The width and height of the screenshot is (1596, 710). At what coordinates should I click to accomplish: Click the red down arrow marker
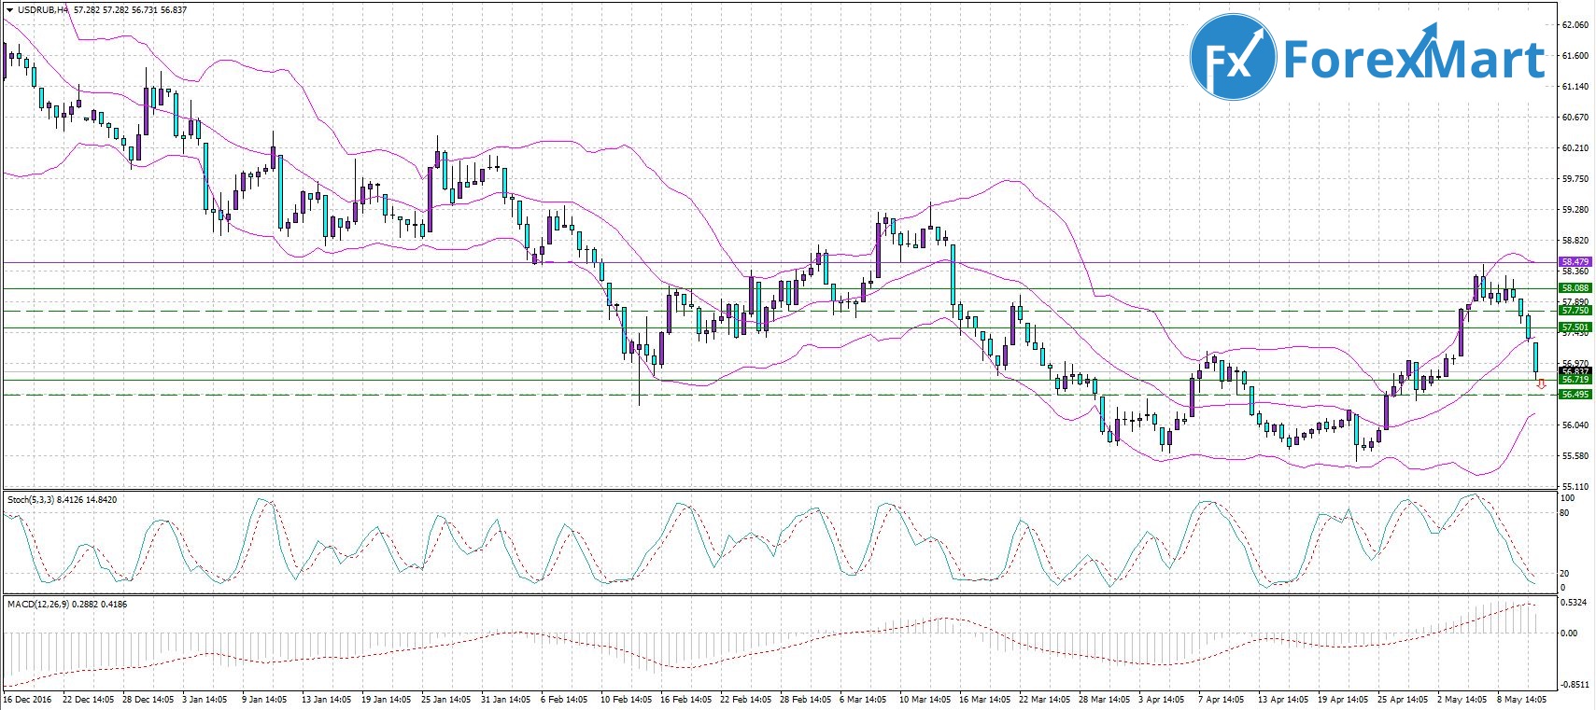(x=1541, y=383)
